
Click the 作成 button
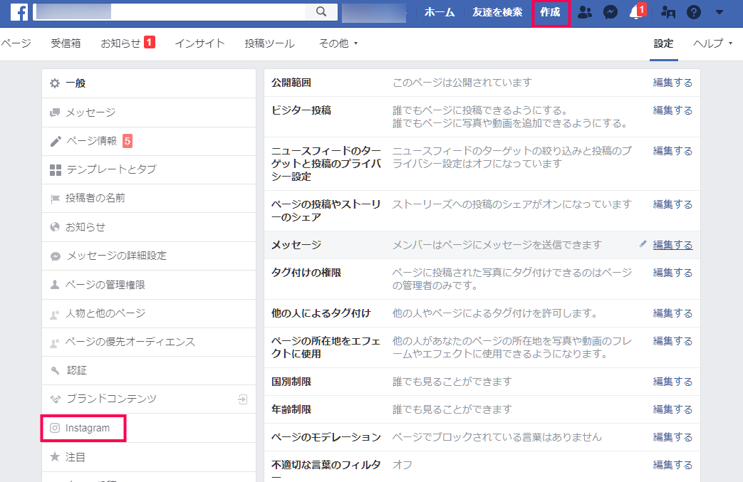point(550,12)
